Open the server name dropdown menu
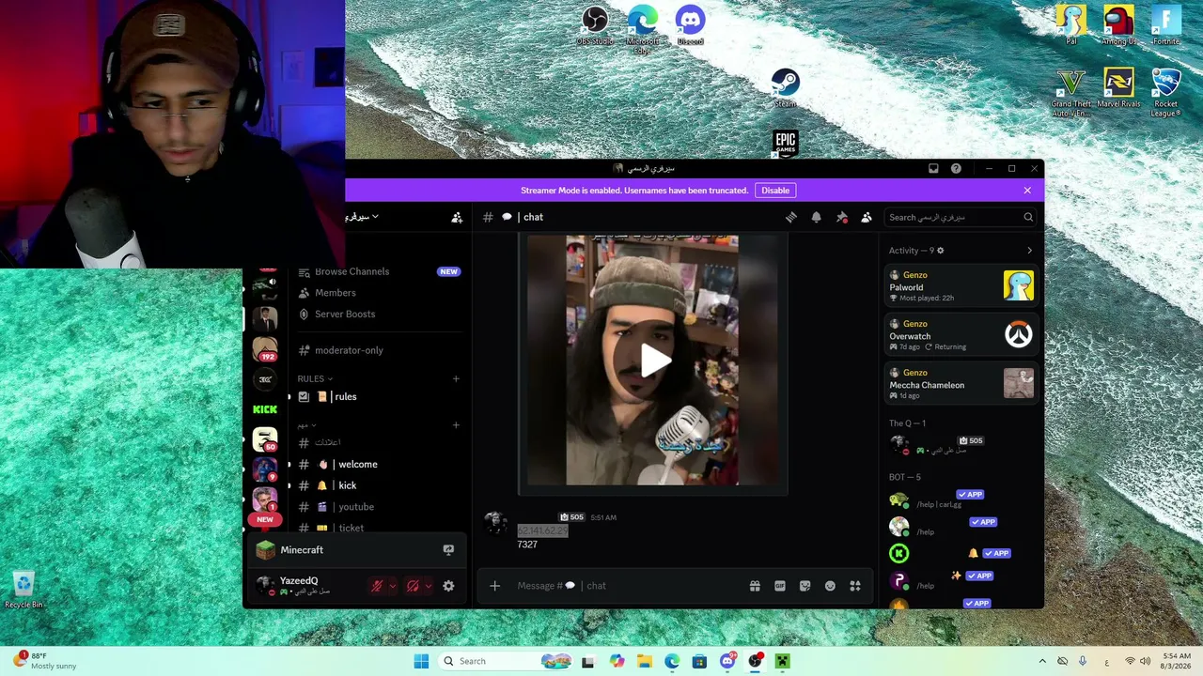The height and width of the screenshot is (676, 1203). (362, 217)
